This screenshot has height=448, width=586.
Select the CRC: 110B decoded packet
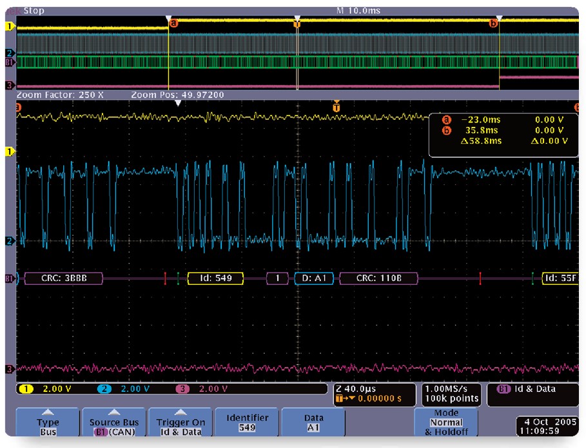tap(378, 278)
